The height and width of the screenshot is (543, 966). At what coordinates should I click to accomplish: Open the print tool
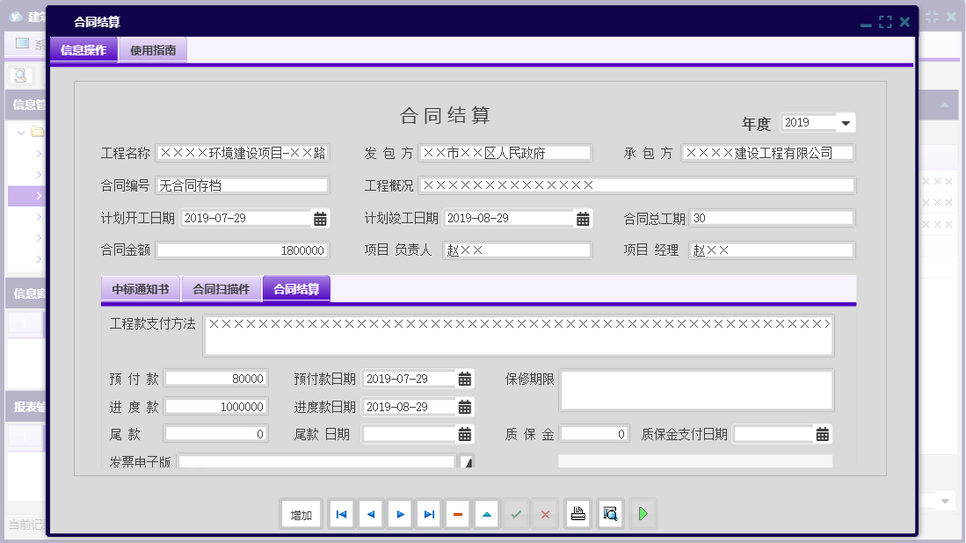577,514
